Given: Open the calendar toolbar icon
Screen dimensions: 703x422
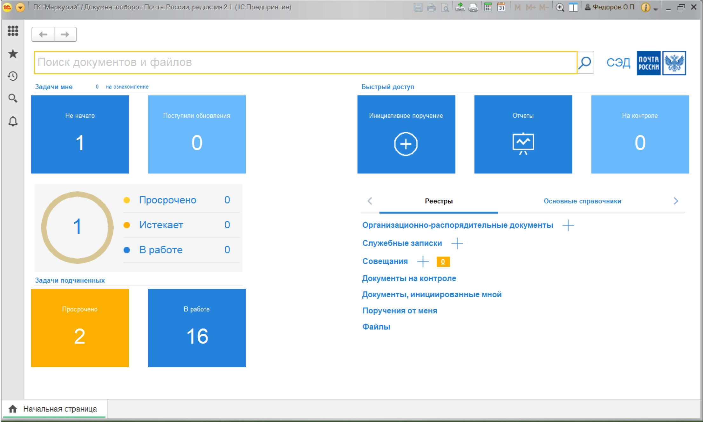Looking at the screenshot, I should pyautogui.click(x=501, y=7).
